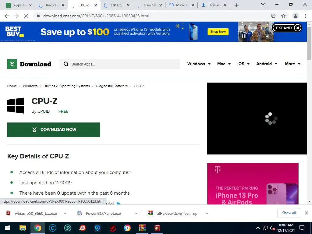The height and width of the screenshot is (234, 312).
Task: Open options for PowerISO7-cnet.exe download
Action: (x=136, y=213)
